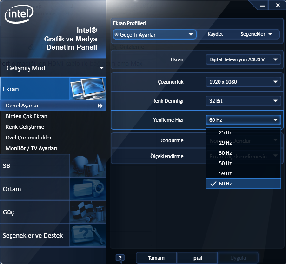
Task: Click the Seçenekler ve Destek wrench icon
Action: [88, 235]
